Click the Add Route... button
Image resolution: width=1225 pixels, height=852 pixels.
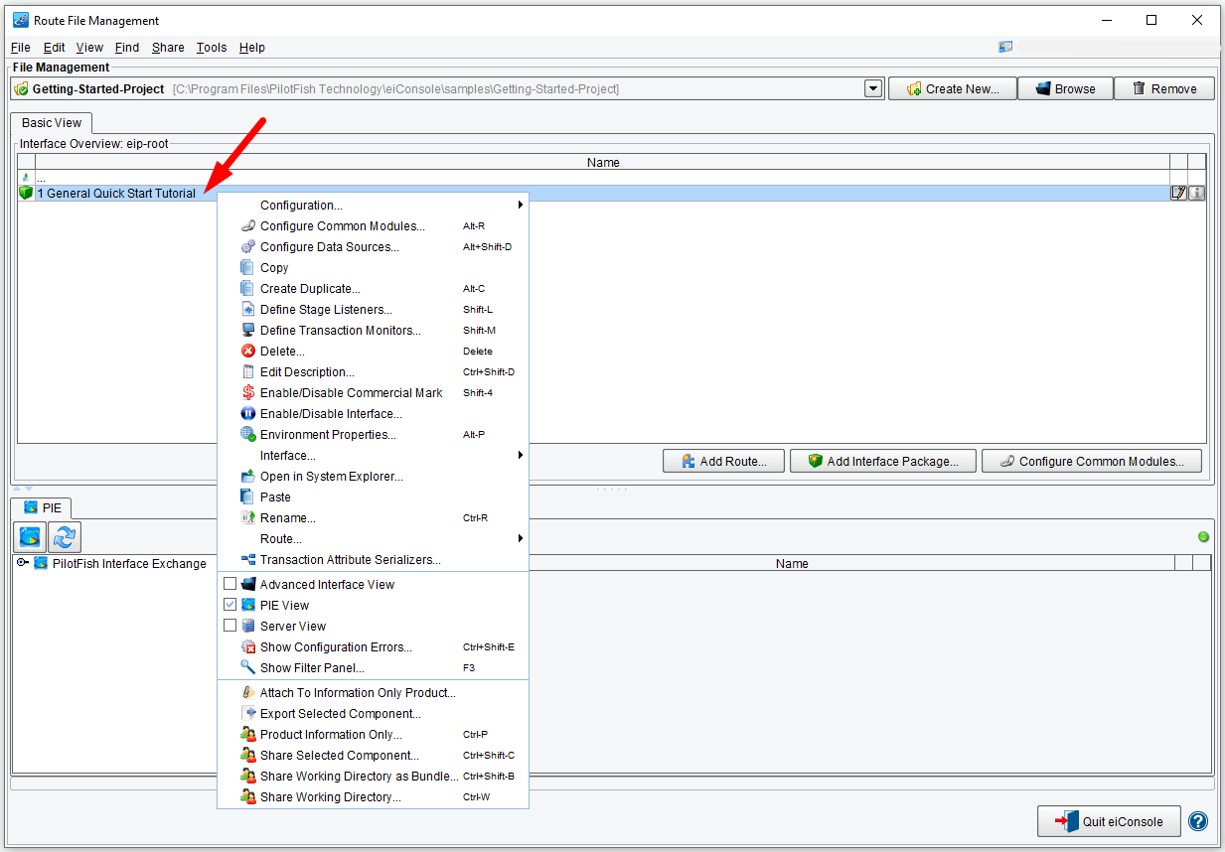pyautogui.click(x=723, y=461)
